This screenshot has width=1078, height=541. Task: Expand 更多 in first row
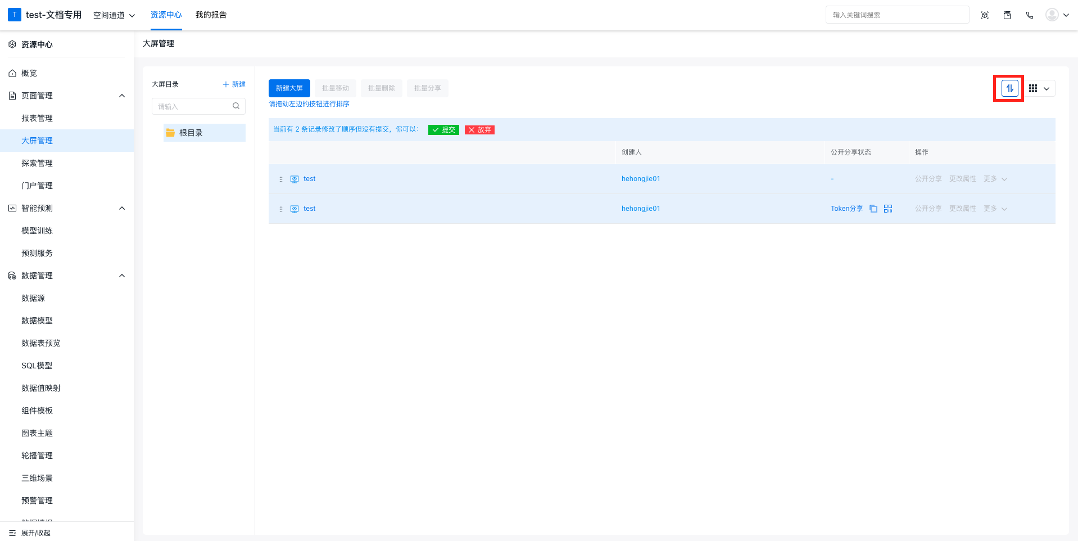pos(995,179)
